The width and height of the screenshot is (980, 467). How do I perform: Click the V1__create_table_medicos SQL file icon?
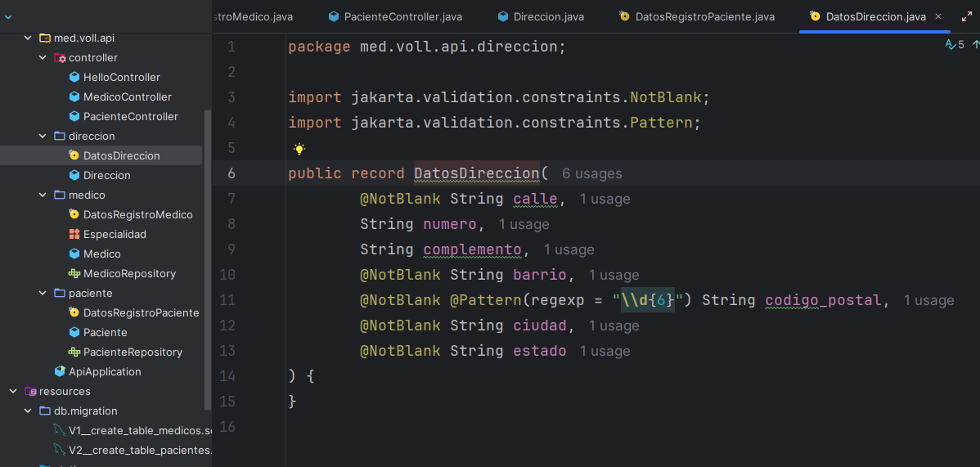coord(60,430)
